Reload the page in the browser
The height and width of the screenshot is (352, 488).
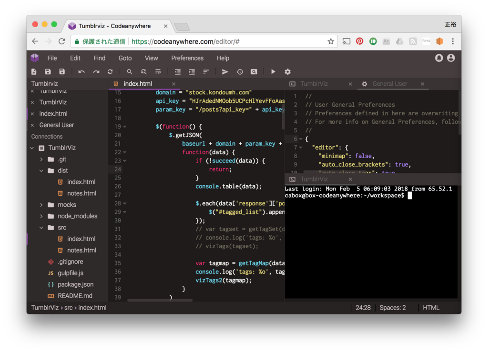click(x=61, y=41)
